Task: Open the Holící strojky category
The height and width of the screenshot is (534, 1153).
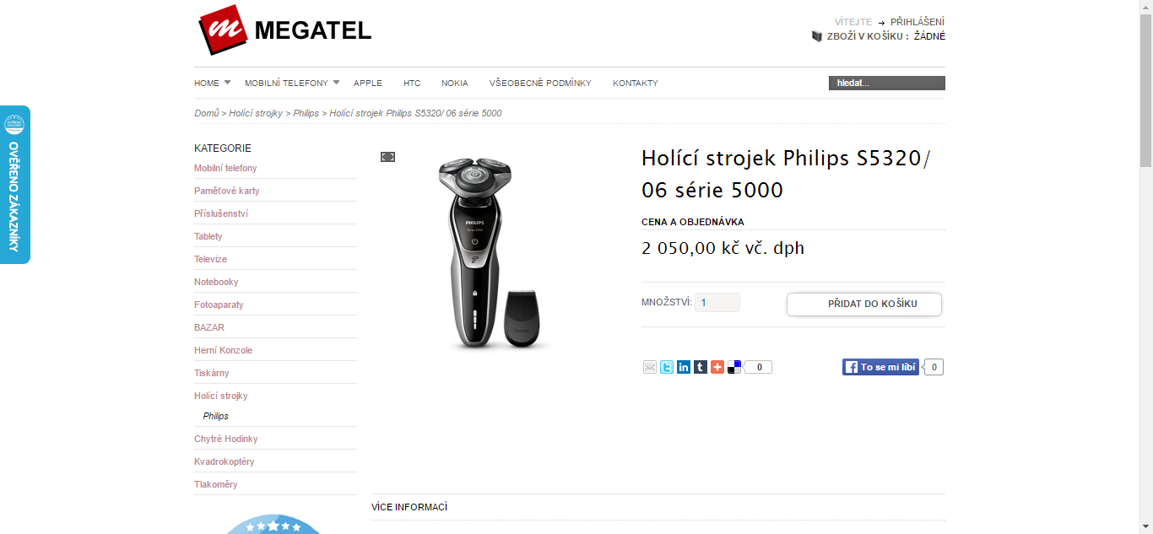Action: pyautogui.click(x=221, y=396)
